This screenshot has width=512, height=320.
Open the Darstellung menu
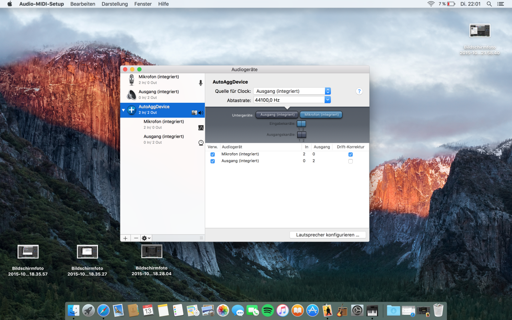coord(114,4)
